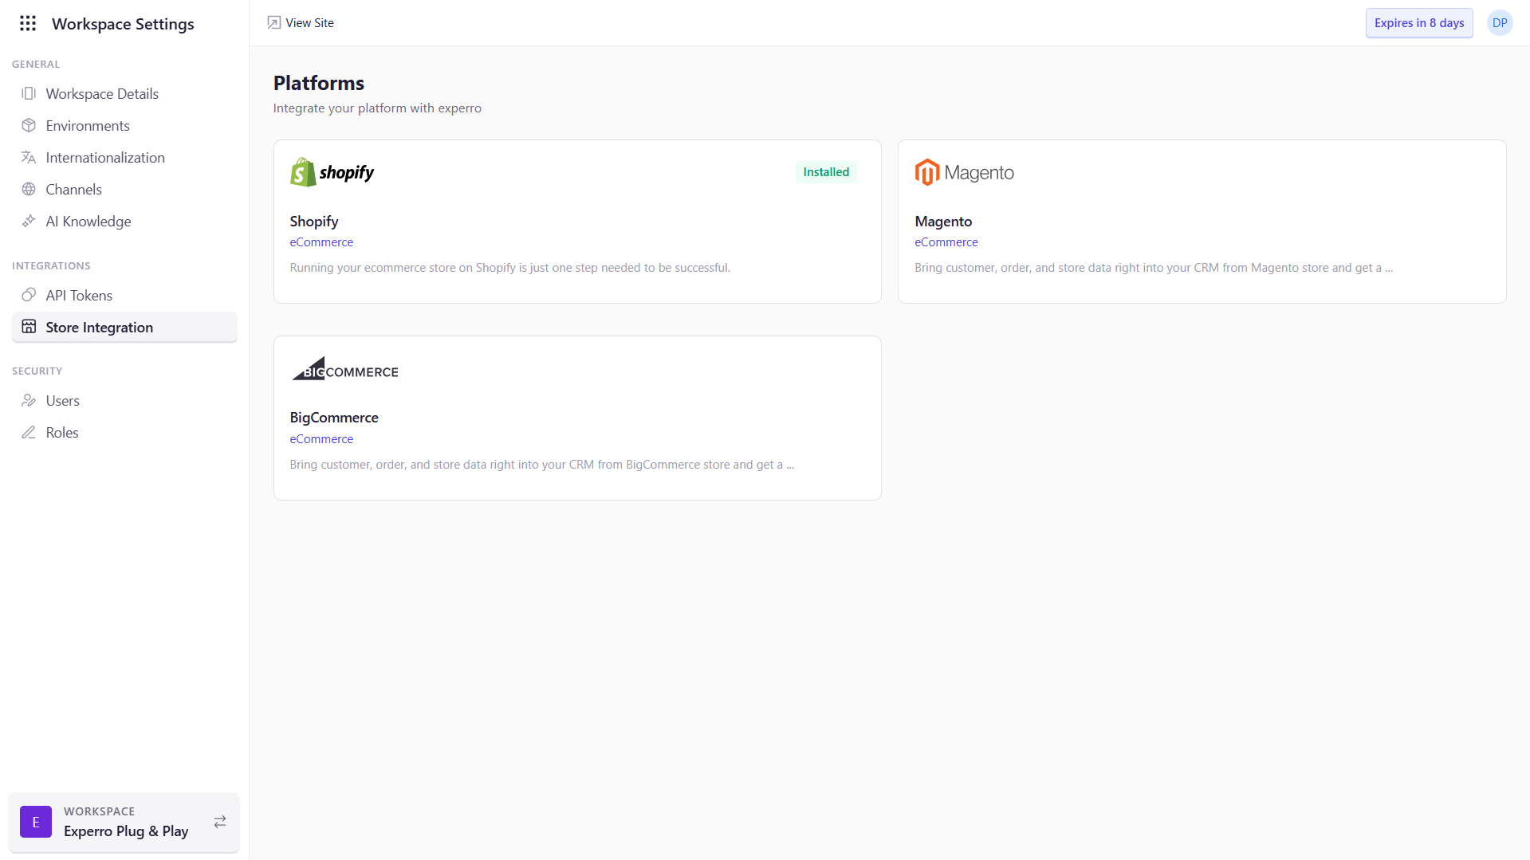The height and width of the screenshot is (860, 1530).
Task: Open the BigCommerce platform card title
Action: 334,417
